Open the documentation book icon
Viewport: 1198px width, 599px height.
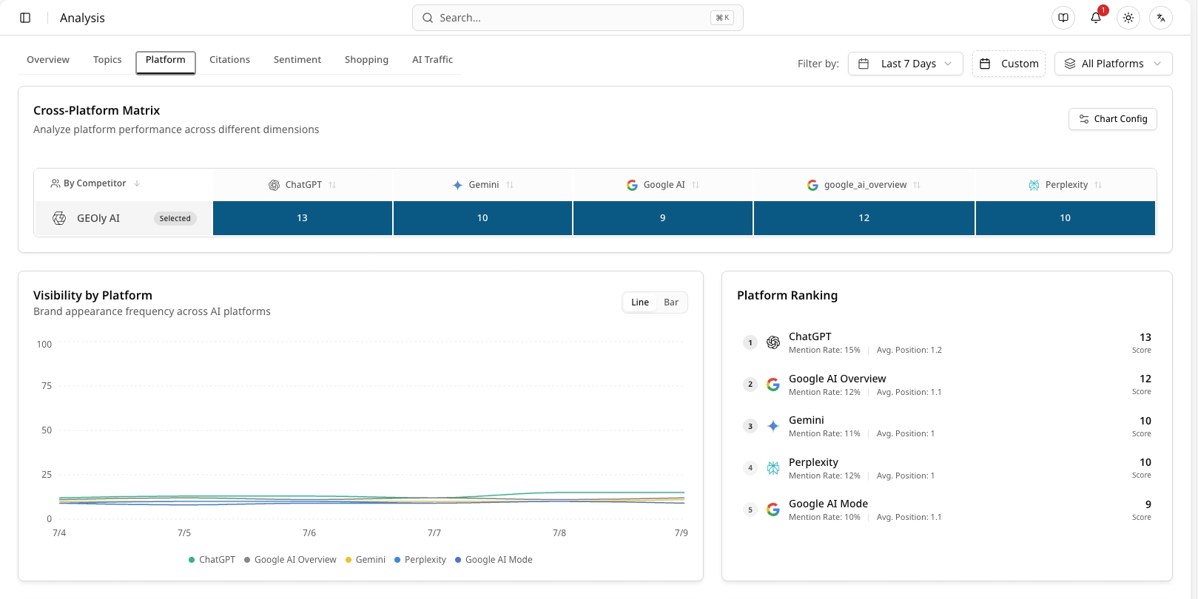tap(1063, 18)
